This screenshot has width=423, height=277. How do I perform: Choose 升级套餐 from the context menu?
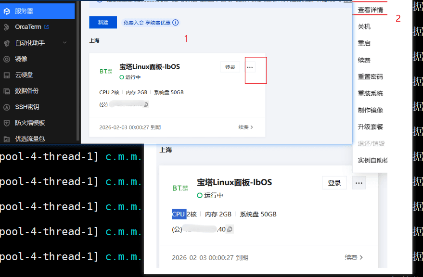click(x=370, y=127)
